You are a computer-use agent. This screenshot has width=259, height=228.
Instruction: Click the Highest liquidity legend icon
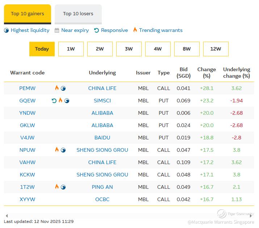tap(7, 30)
